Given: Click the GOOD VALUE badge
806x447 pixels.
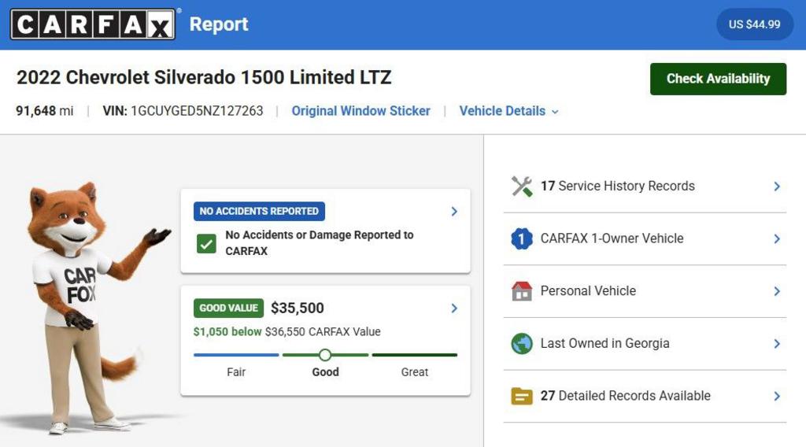Looking at the screenshot, I should point(229,308).
